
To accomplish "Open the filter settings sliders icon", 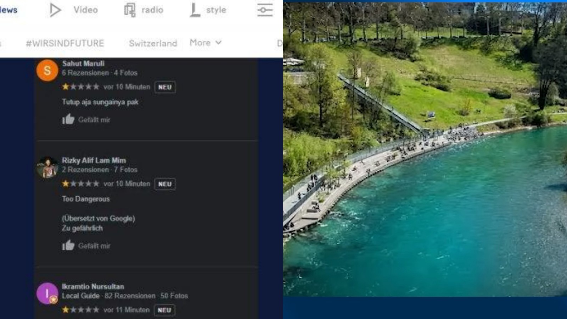I will (x=265, y=10).
